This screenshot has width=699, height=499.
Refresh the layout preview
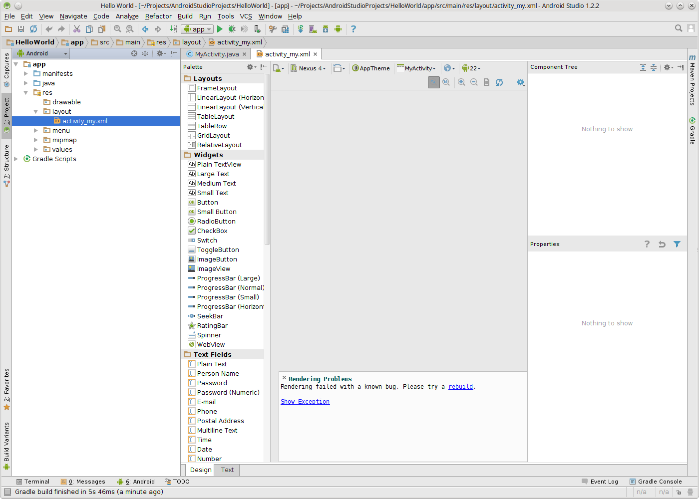tap(499, 82)
